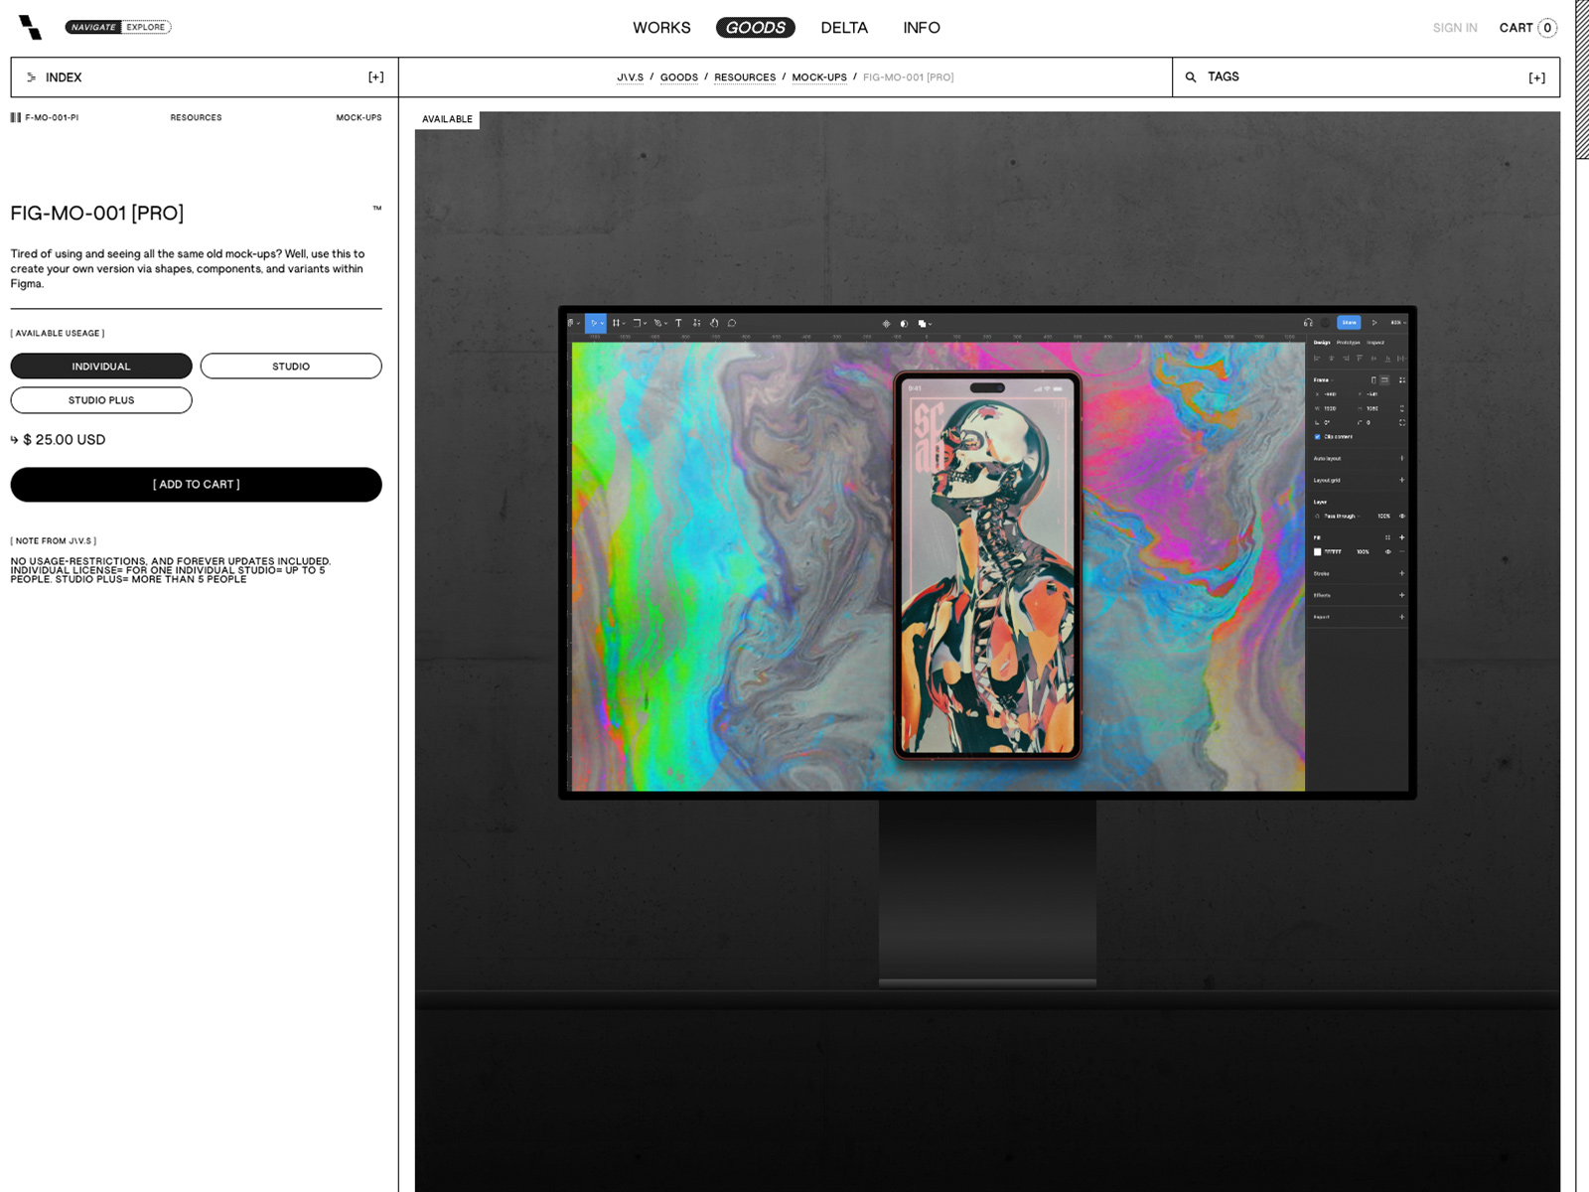Viewport: 1589px width, 1192px height.
Task: Click the plus icon next to Effects
Action: (x=1401, y=595)
